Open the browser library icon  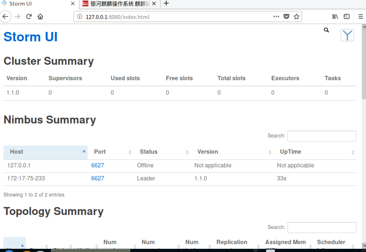click(x=335, y=17)
